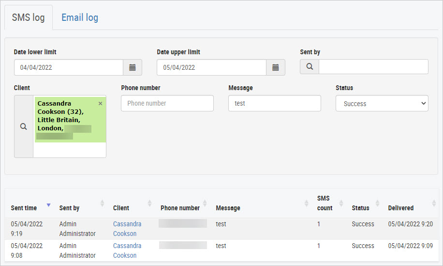
Task: Click Delivered value 05/04/2022 9:20
Action: pos(410,224)
